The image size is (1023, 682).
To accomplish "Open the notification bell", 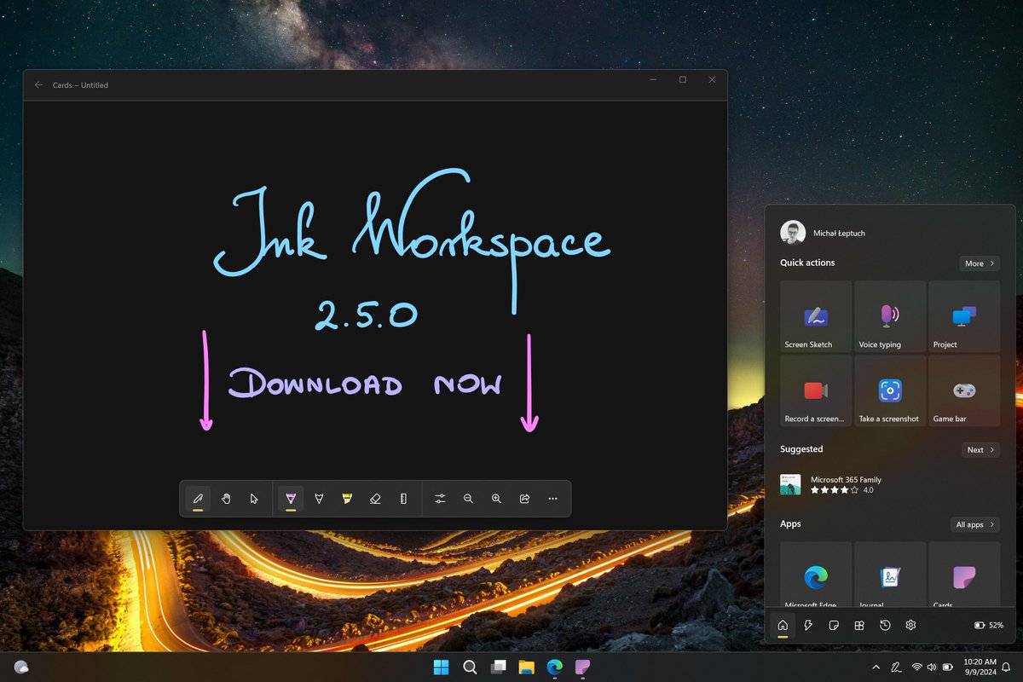I will point(1007,667).
